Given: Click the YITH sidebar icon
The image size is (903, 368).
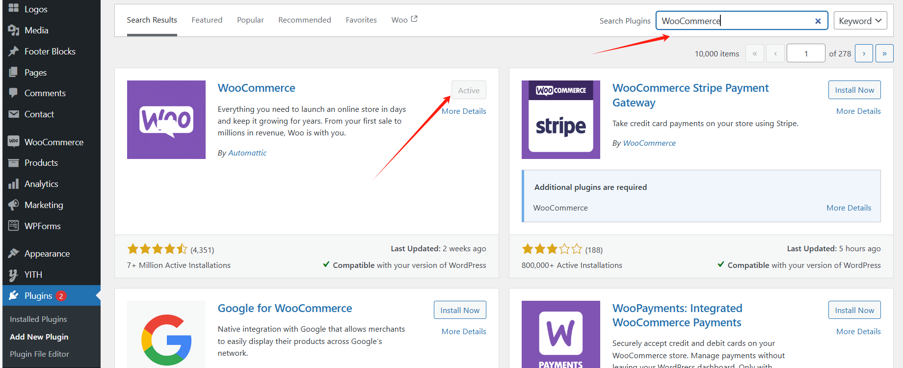Looking at the screenshot, I should (x=14, y=274).
